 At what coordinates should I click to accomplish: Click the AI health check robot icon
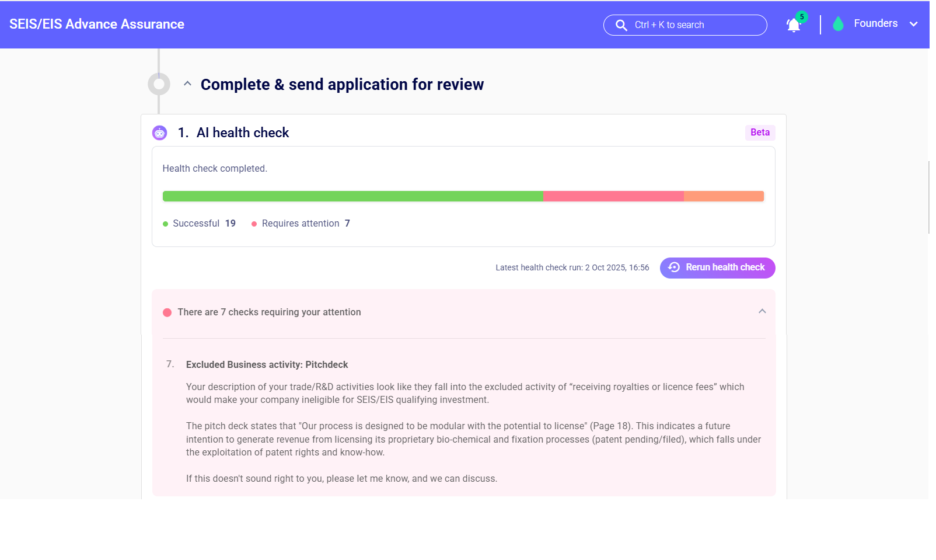coord(159,133)
